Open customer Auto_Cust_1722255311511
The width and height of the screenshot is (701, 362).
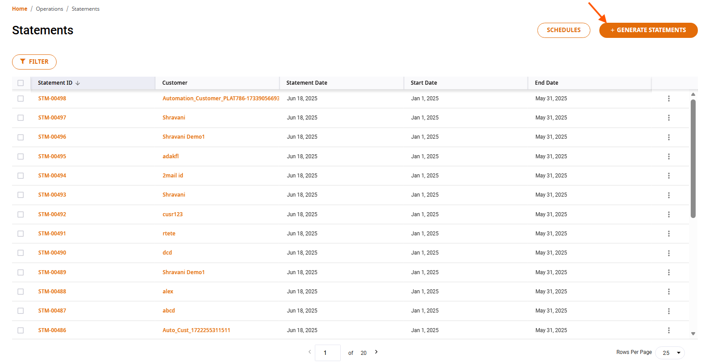point(196,330)
